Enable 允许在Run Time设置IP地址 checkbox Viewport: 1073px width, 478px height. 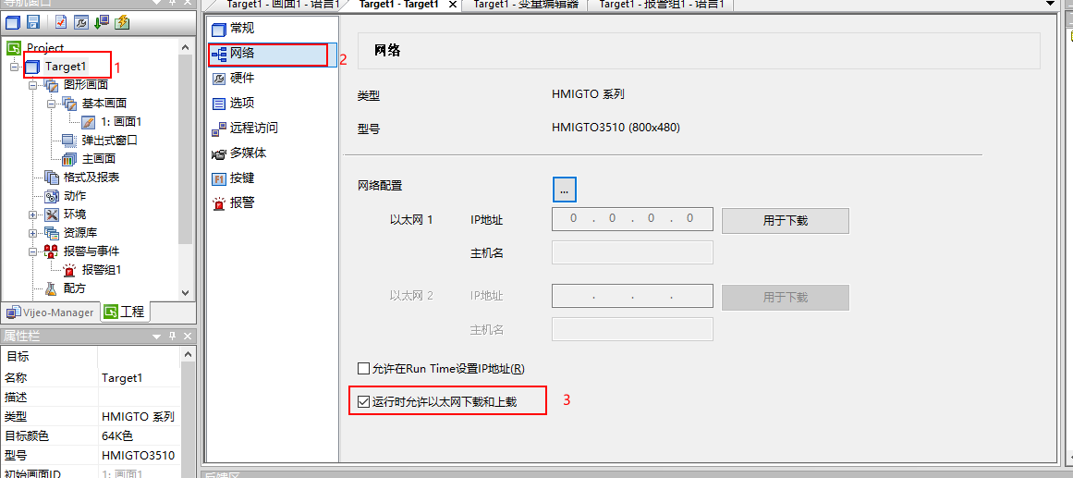pos(364,368)
